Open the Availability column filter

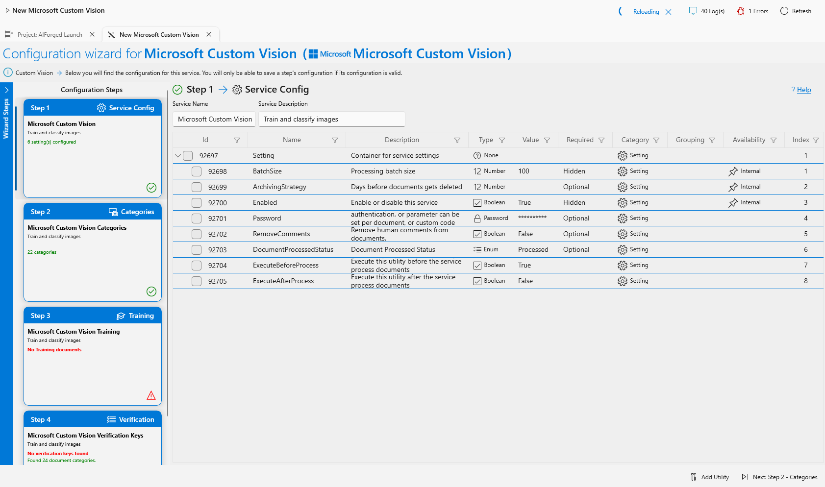coord(774,140)
